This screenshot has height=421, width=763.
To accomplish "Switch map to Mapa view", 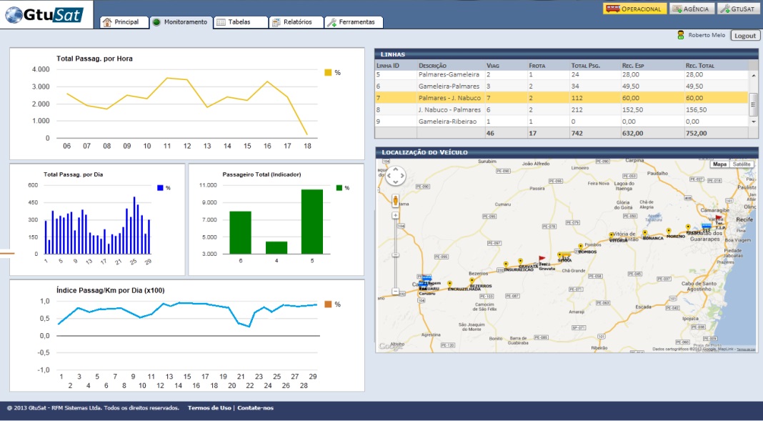I will (x=719, y=164).
